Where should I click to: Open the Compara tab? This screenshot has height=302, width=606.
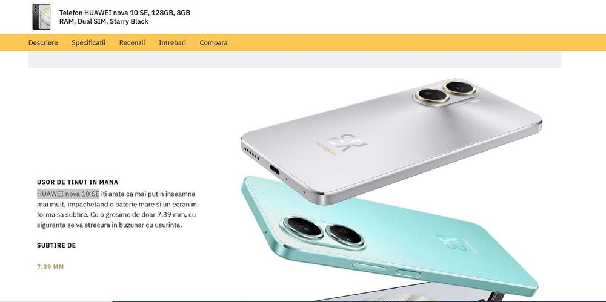[213, 42]
